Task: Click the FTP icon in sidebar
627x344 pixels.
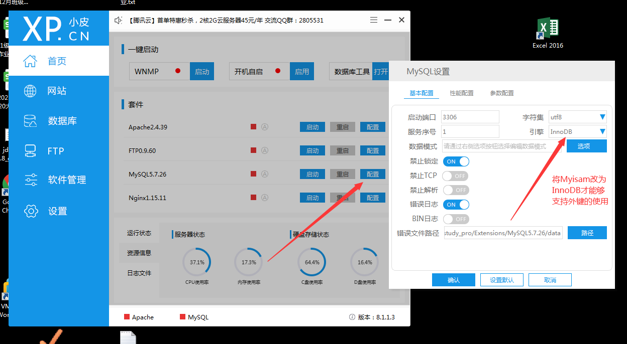Action: [30, 150]
